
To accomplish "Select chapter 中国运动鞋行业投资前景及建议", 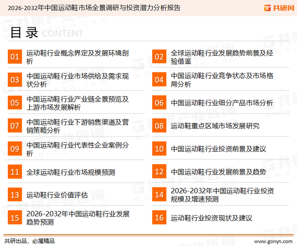I will [x=218, y=149].
